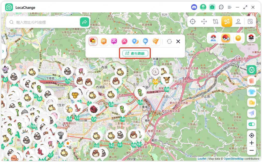Select the blue gym disc filter icon

145,41
